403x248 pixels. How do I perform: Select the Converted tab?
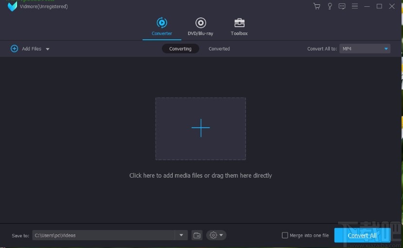tap(219, 49)
